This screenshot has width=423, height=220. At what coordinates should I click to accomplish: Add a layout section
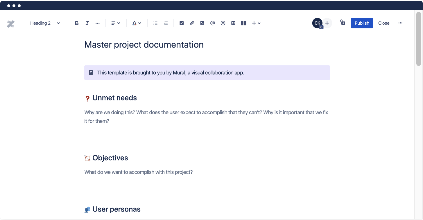coord(243,23)
